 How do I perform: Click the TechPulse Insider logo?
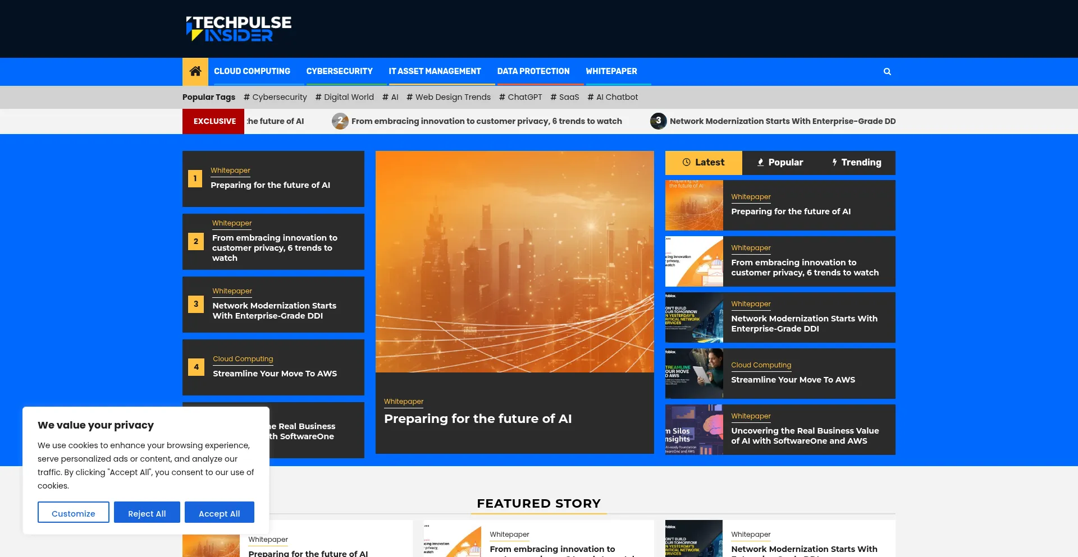point(239,29)
